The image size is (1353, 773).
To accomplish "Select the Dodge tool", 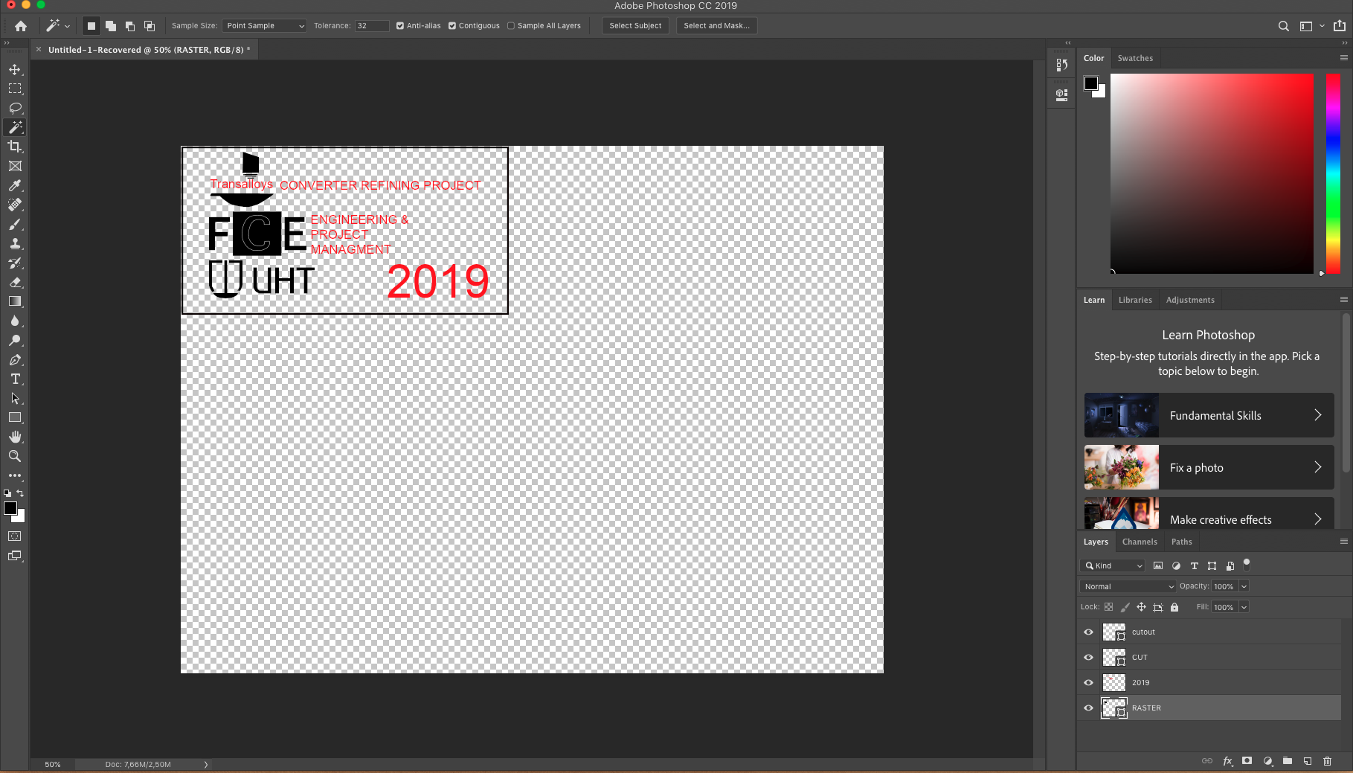I will pyautogui.click(x=15, y=340).
